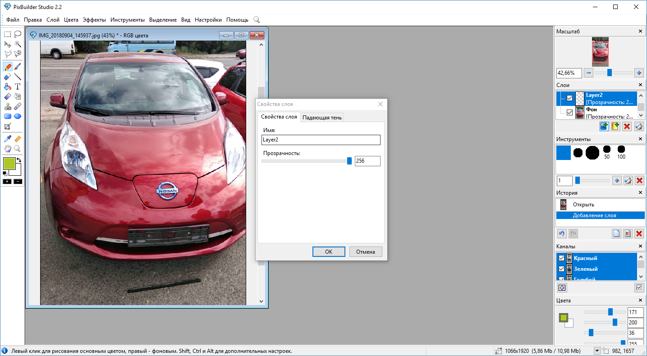Click the undo arrow in History panel

(x=562, y=233)
